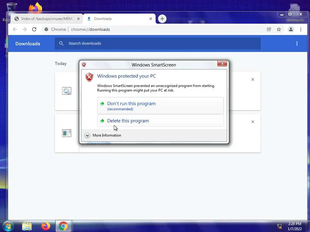Remove second download entry from list
Viewport: 310px width, 232px height.
253,122
